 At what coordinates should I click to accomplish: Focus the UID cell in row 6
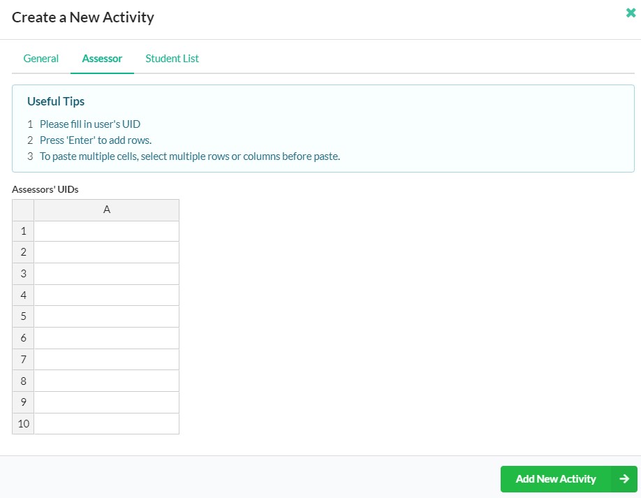106,338
